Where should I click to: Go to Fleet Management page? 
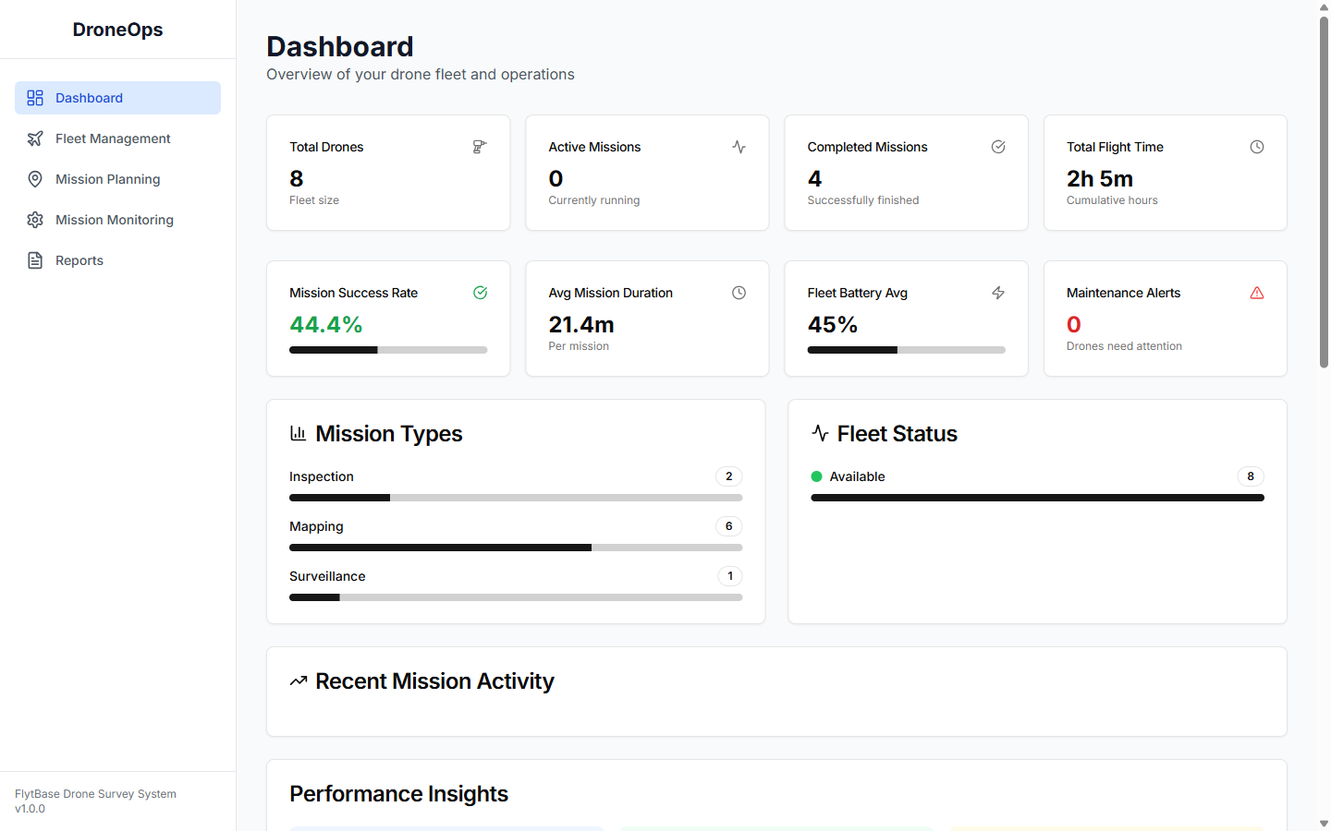[x=117, y=138]
